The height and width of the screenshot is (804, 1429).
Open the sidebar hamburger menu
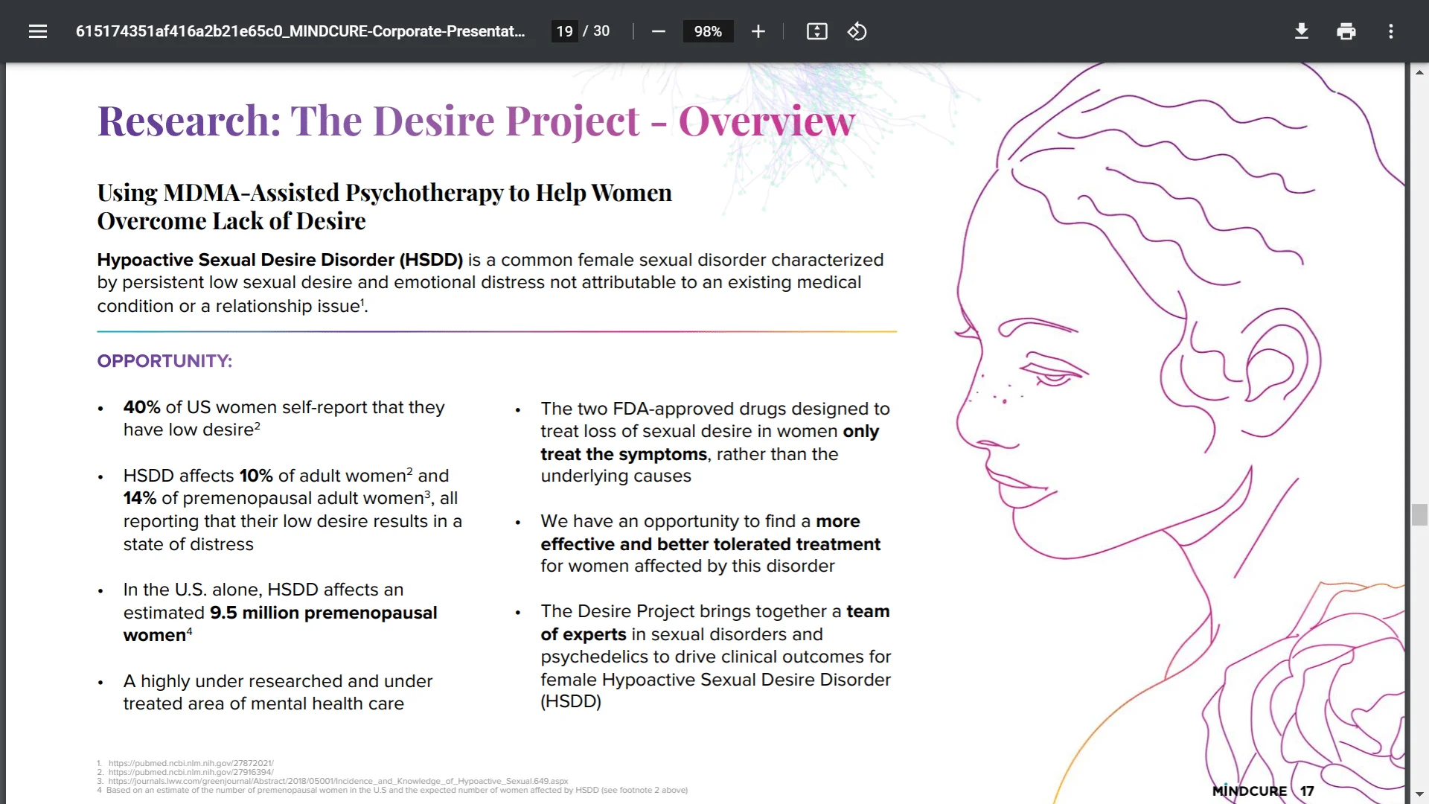[x=38, y=31]
